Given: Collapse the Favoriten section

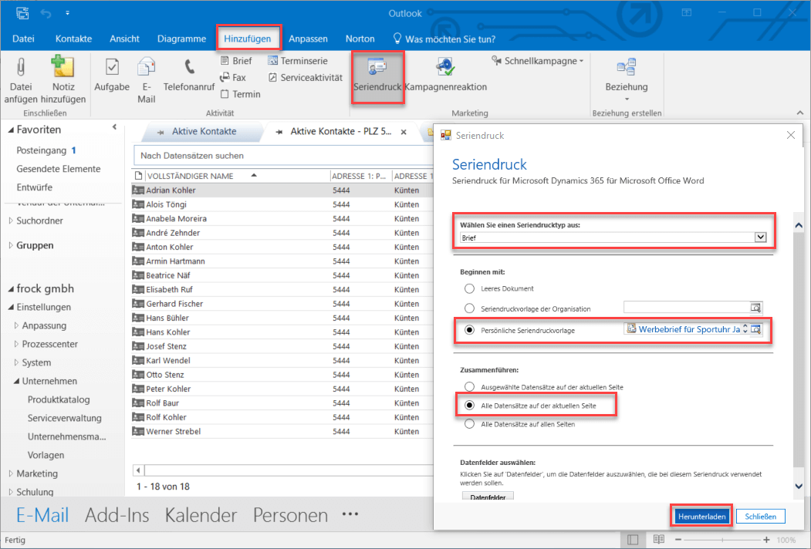Looking at the screenshot, I should 11,130.
